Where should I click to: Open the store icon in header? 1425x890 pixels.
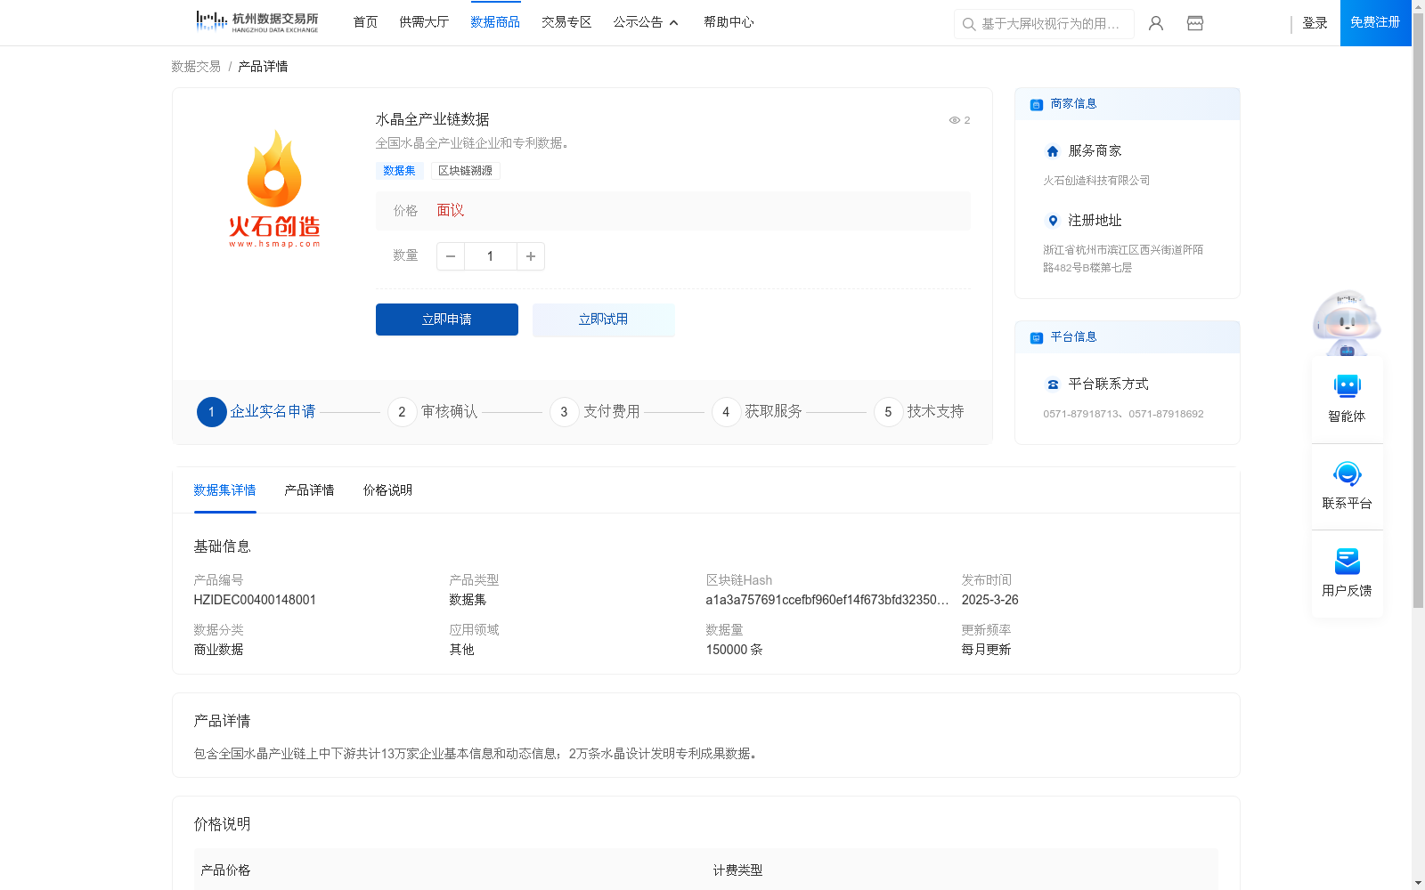[1195, 23]
